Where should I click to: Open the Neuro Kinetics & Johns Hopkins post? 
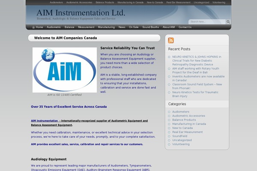(197, 61)
